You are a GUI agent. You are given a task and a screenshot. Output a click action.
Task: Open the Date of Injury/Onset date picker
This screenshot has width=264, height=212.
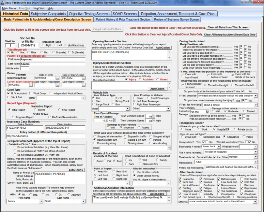point(84,78)
